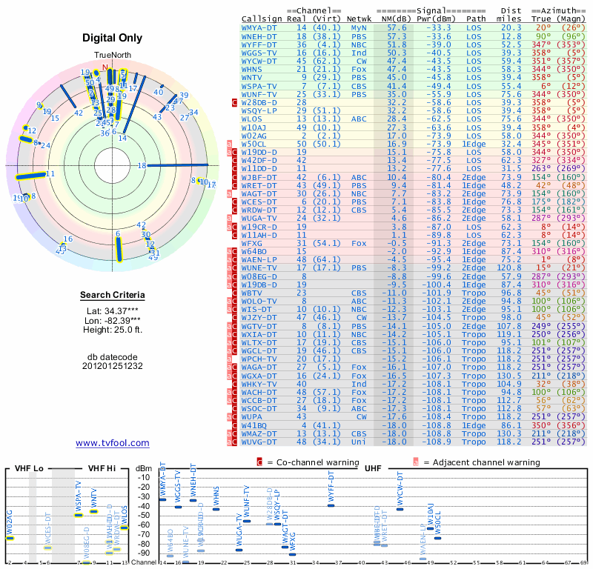Click the adjacent channel icon beside WUGA-TV
The width and height of the screenshot is (593, 569).
pyautogui.click(x=229, y=218)
